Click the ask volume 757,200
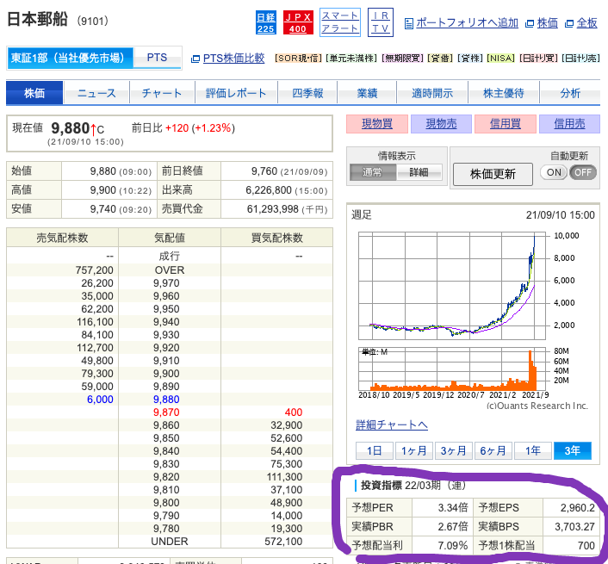 [x=94, y=270]
